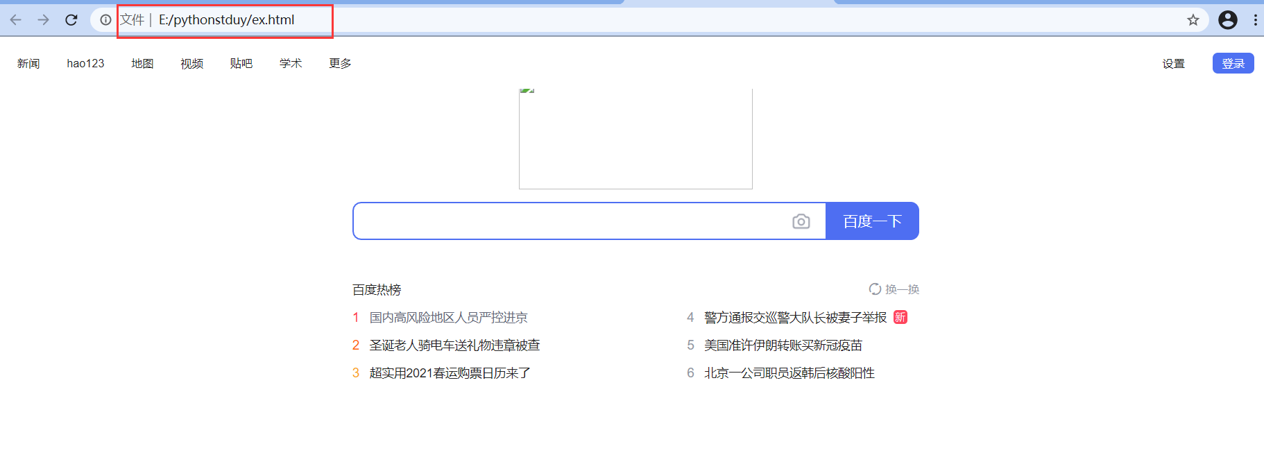
Task: Open hot item 警方通报交巡警大队长被妻子举报
Action: click(795, 317)
